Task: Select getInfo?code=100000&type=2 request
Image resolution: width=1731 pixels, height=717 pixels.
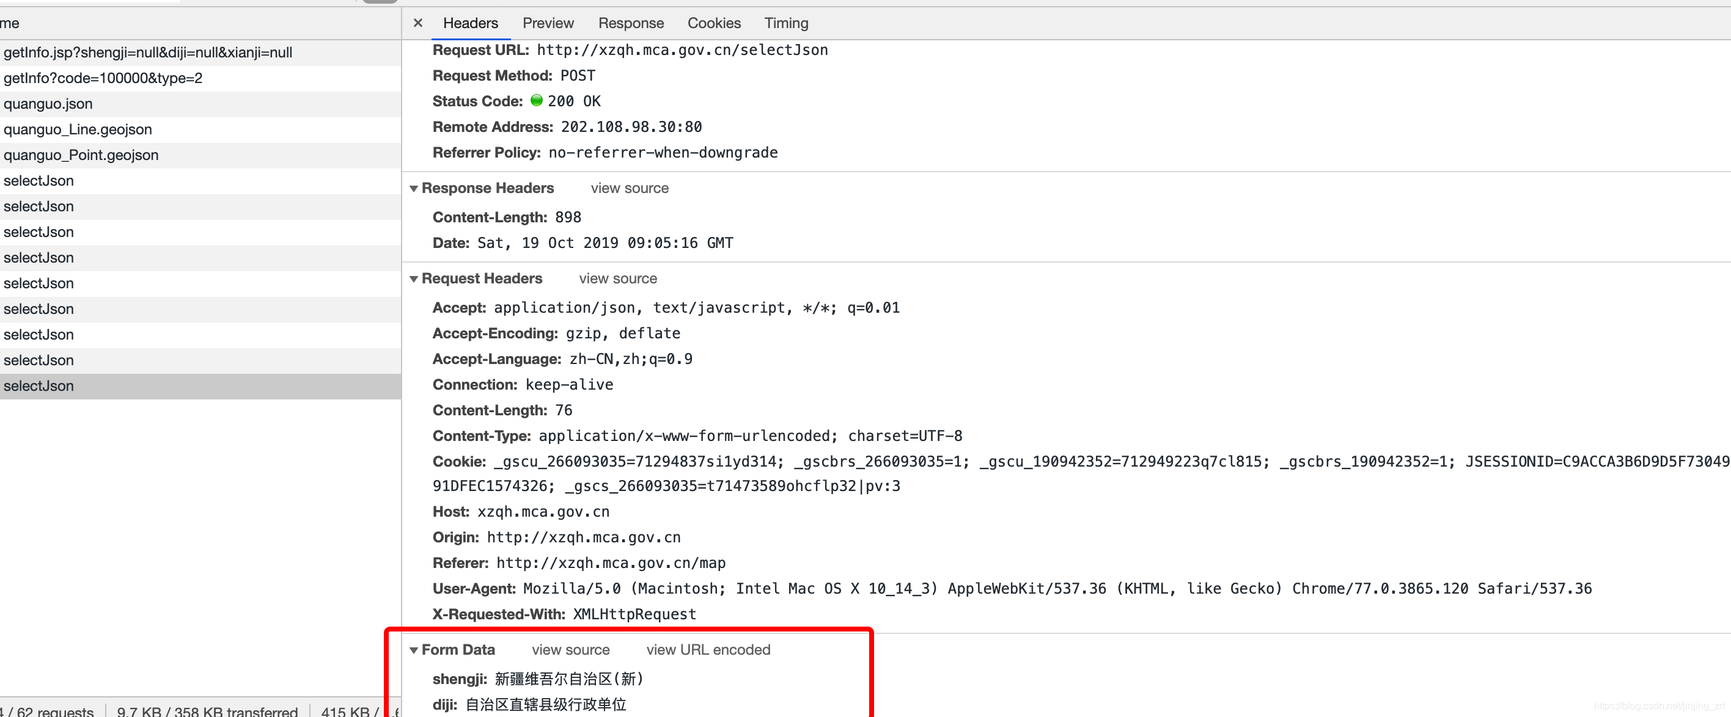Action: 103,79
